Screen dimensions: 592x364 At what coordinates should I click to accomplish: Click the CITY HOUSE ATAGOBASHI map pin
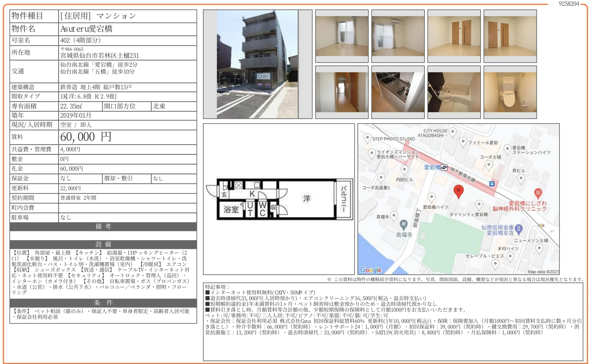tap(453, 132)
